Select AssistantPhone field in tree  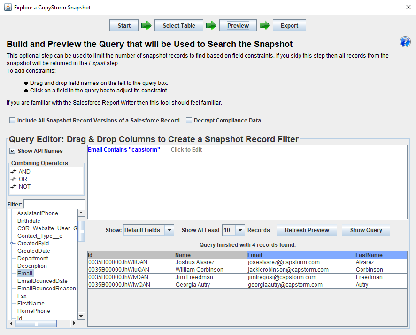coord(38,213)
